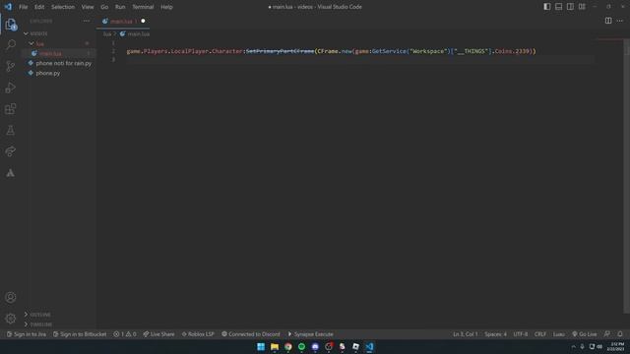Click the feedback icon in status bar
This screenshot has width=630, height=354.
coord(607,334)
